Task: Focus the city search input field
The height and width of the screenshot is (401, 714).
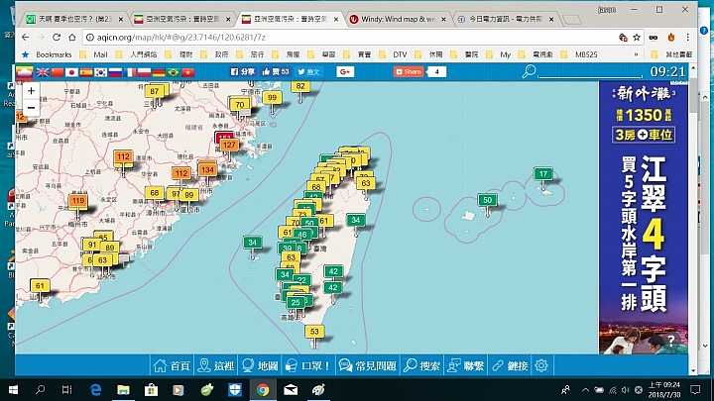Action: pyautogui.click(x=590, y=72)
